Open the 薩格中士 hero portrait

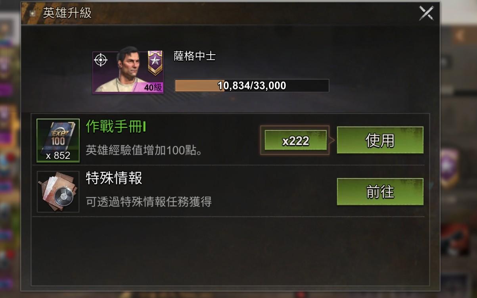click(128, 72)
